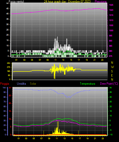Click hour 15 on the bottom temperature chart axis
The height and width of the screenshot is (142, 119).
click(x=72, y=138)
